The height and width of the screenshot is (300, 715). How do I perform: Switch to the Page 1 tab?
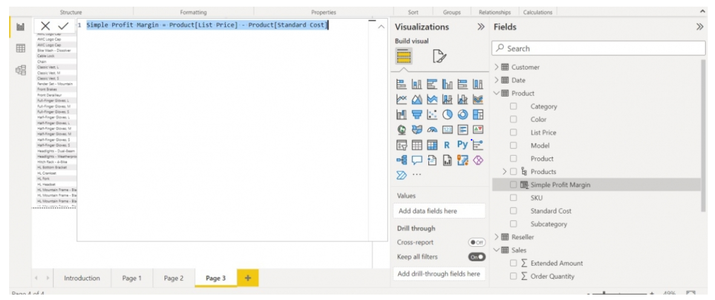pyautogui.click(x=131, y=278)
